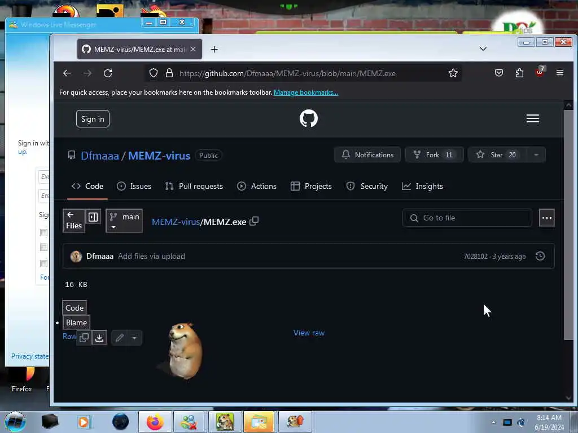View site info via the padlock icon
This screenshot has width=578, height=433.
(x=169, y=73)
